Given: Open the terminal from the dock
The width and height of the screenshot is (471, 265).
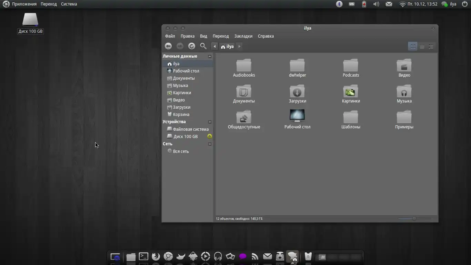Looking at the screenshot, I should click(x=143, y=256).
